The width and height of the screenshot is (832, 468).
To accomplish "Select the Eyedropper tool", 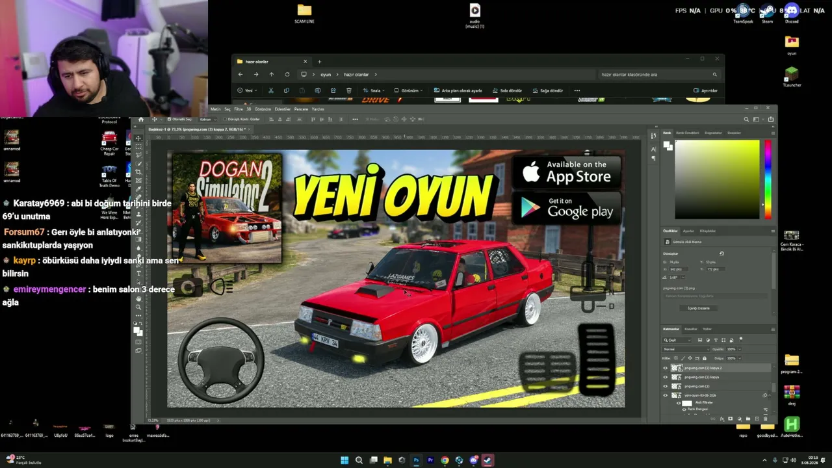I will coord(138,189).
